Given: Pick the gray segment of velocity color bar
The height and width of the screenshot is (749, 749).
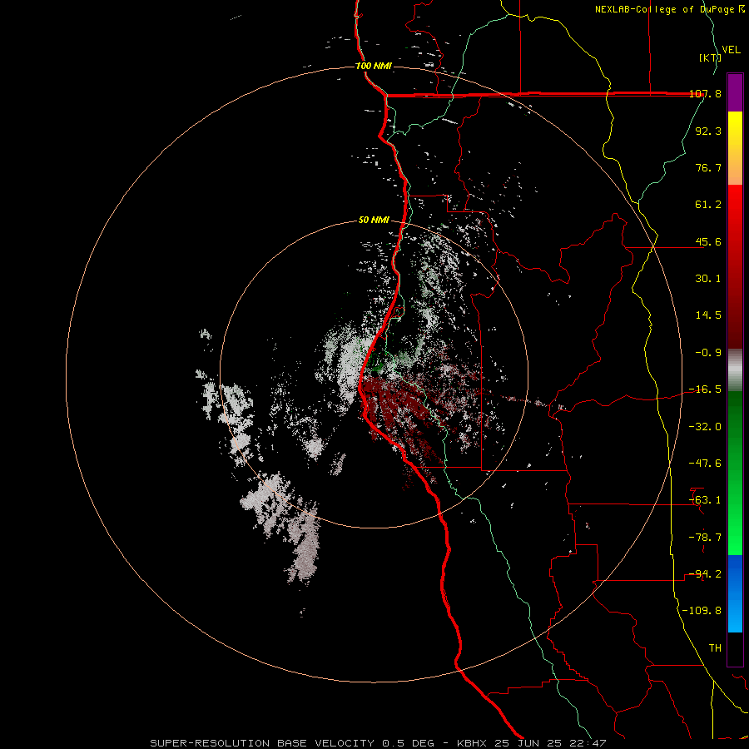Looking at the screenshot, I should 735,370.
